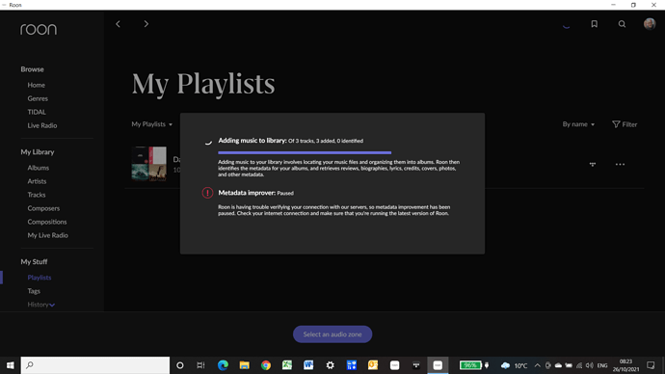Viewport: 665px width, 374px height.
Task: Open File Explorer from taskbar
Action: point(244,365)
